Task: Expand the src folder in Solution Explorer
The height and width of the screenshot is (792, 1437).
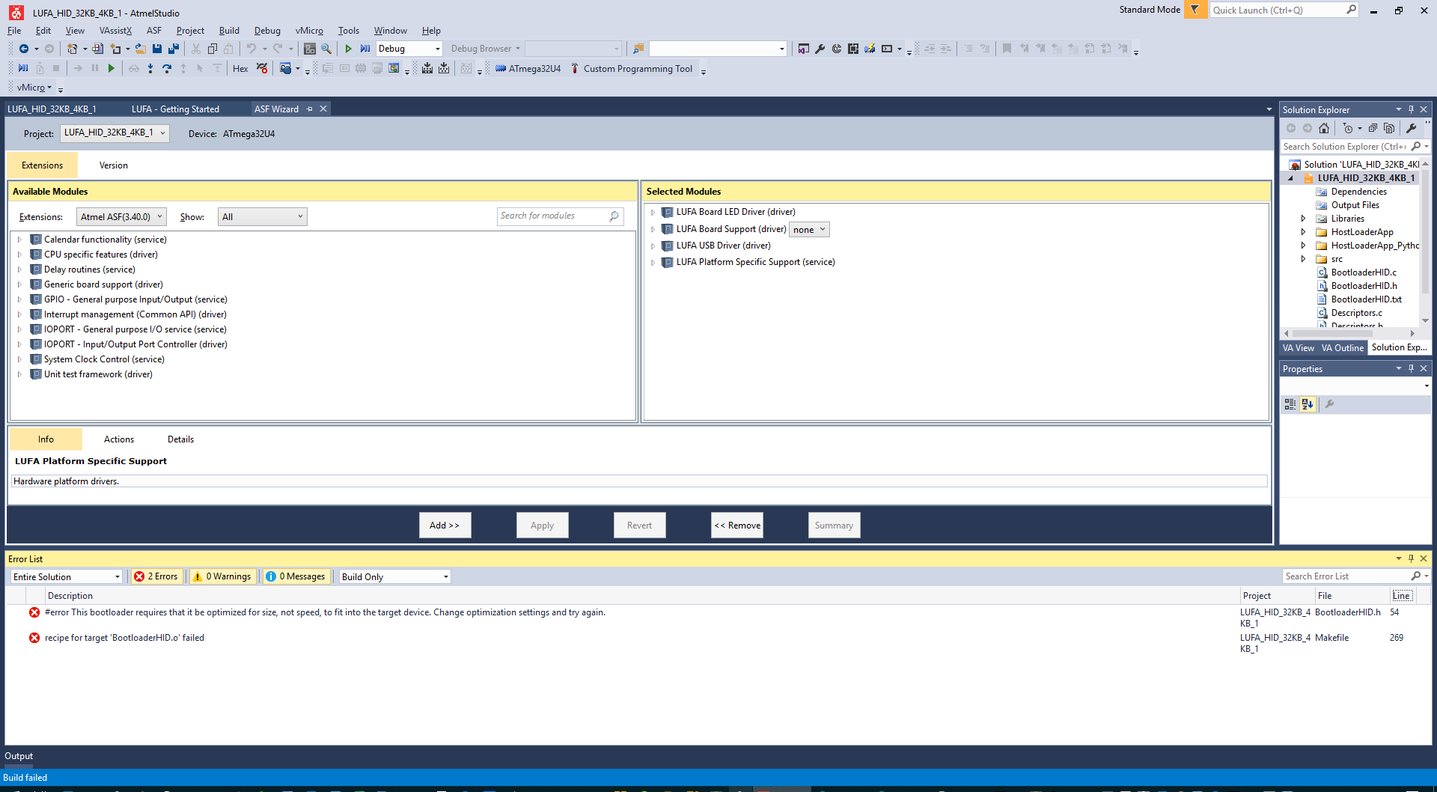Action: pos(1303,259)
